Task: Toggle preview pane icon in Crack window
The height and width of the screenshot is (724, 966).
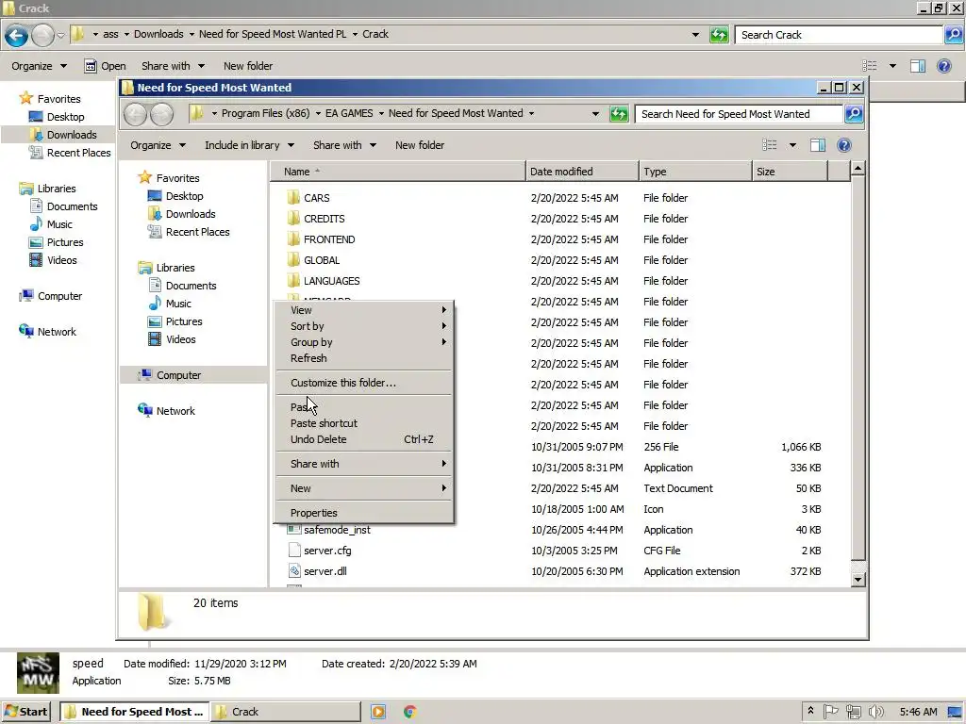Action: click(918, 66)
